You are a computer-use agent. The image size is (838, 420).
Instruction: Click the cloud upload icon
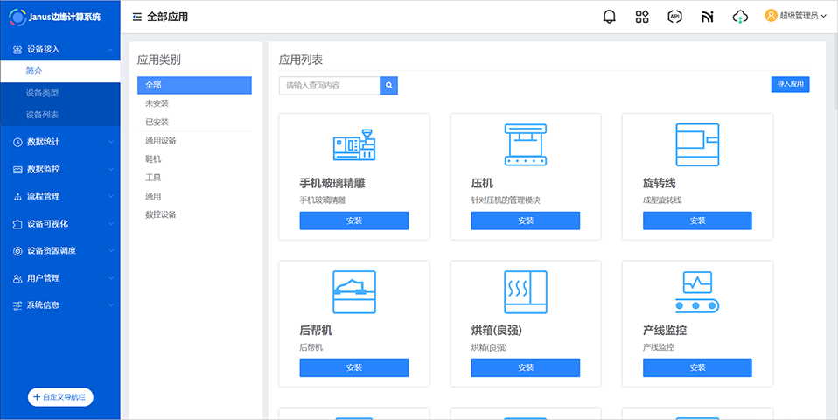click(x=740, y=17)
